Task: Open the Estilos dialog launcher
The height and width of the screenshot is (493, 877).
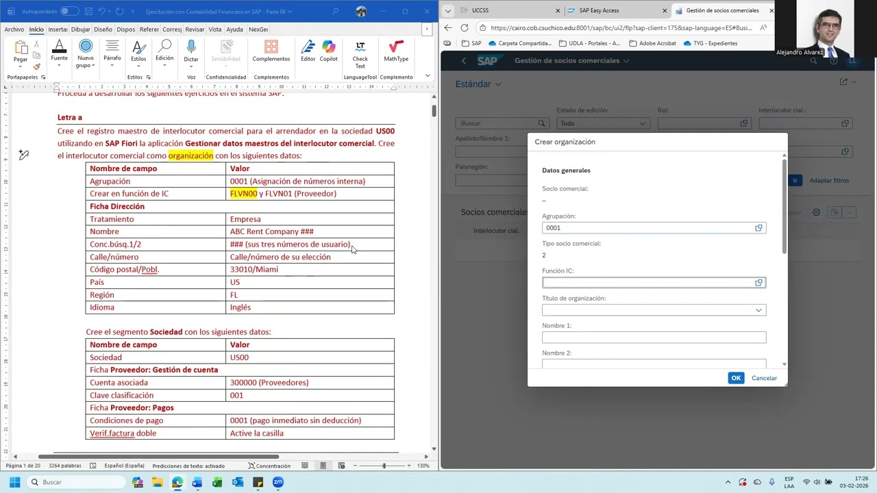Action: coord(149,77)
